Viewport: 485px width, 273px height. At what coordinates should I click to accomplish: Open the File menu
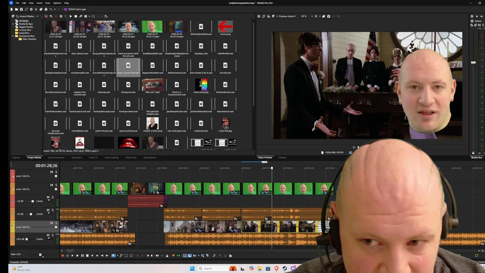(x=17, y=3)
